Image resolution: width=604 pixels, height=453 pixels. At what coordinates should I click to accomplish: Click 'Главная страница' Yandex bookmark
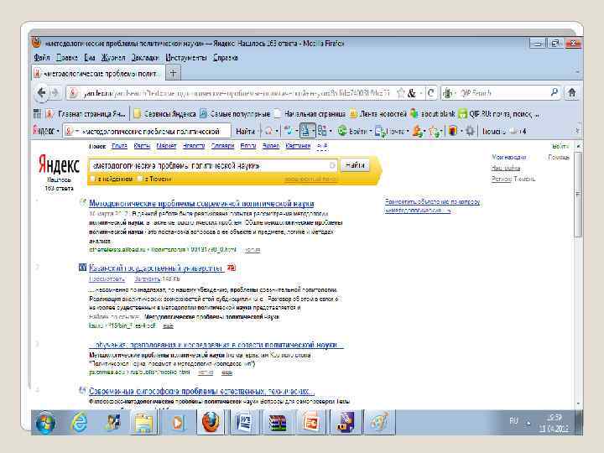(86, 114)
